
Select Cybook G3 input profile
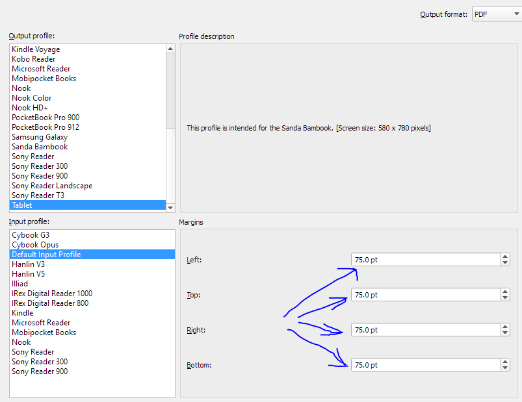[x=92, y=235]
